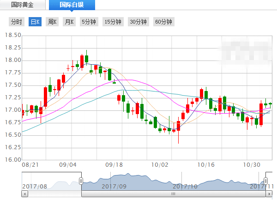Screen dimensions: 277x200
Task: Show the 分时 intraday chart
Action: click(x=16, y=22)
